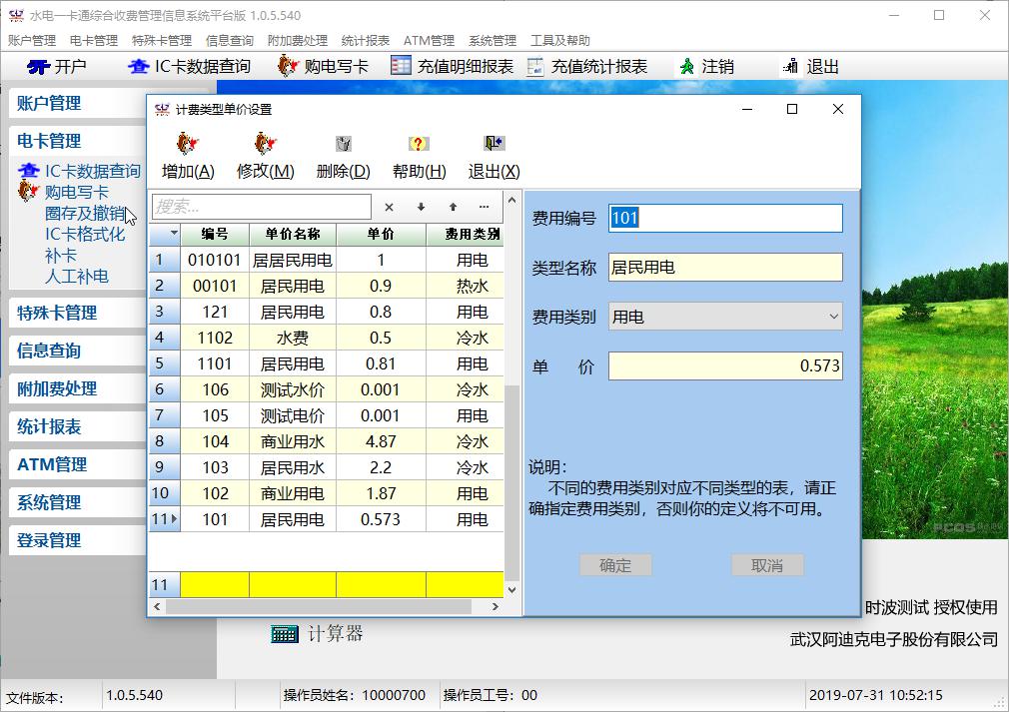Open the 附加费处理 menu in menu bar
The height and width of the screenshot is (712, 1009).
tap(297, 41)
